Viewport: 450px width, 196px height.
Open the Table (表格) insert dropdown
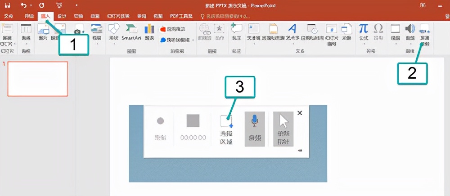click(x=26, y=33)
